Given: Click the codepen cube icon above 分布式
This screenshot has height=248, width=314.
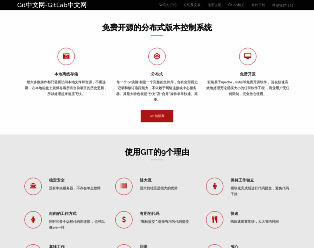Looking at the screenshot, I should (157, 56).
